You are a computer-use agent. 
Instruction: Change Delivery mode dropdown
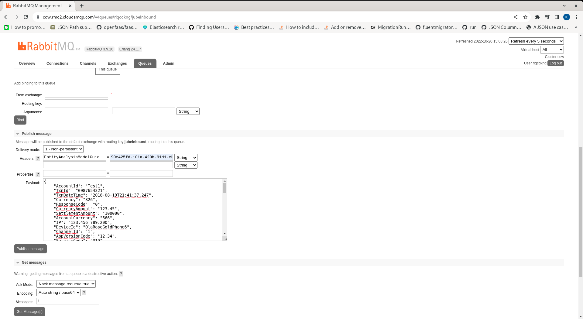click(x=63, y=149)
